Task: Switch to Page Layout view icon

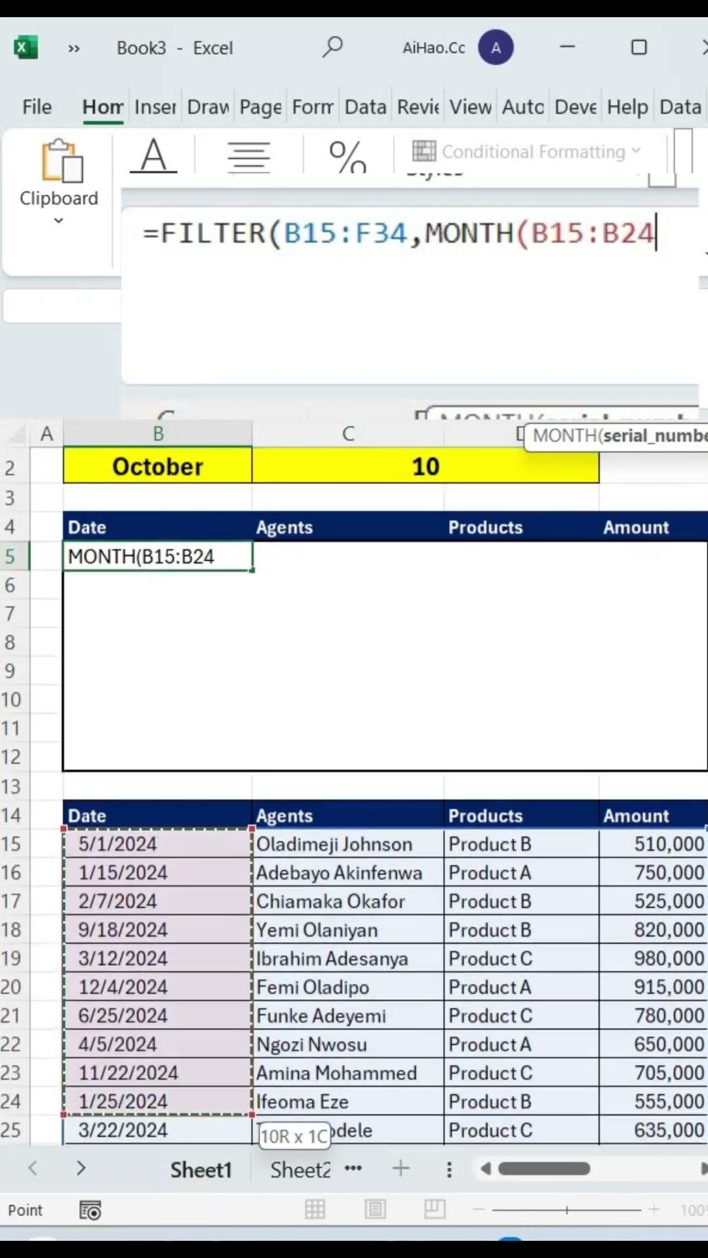Action: 375,1210
